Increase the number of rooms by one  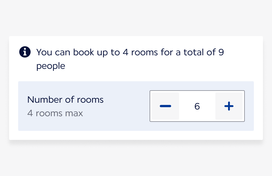click(x=229, y=106)
